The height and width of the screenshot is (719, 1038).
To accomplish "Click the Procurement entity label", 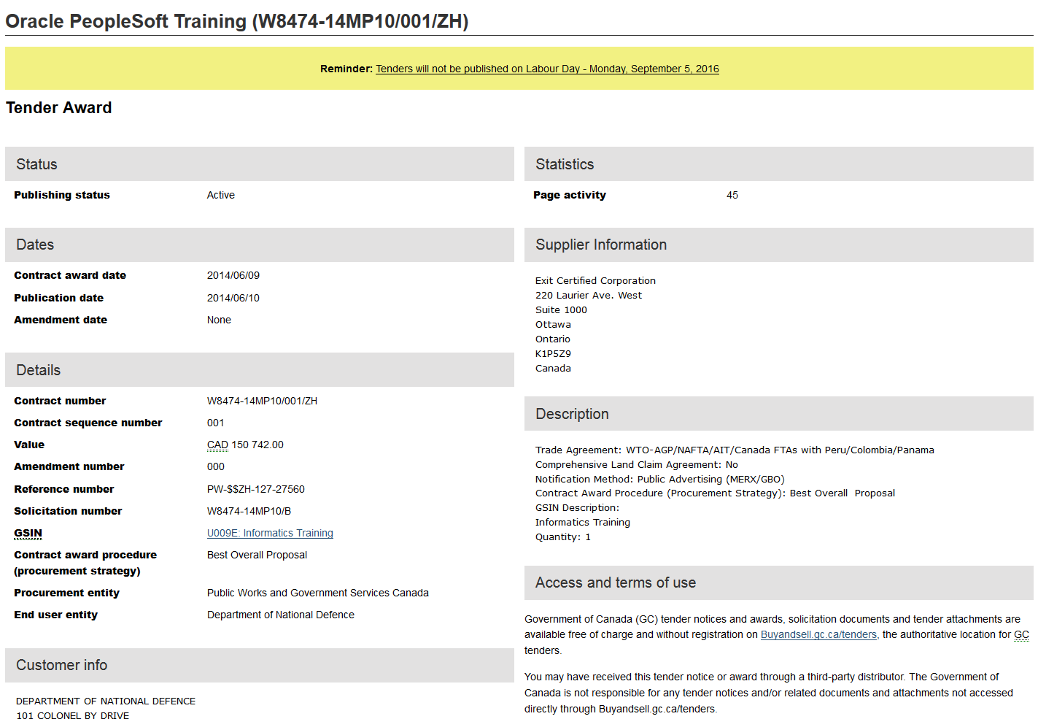I will (x=66, y=593).
